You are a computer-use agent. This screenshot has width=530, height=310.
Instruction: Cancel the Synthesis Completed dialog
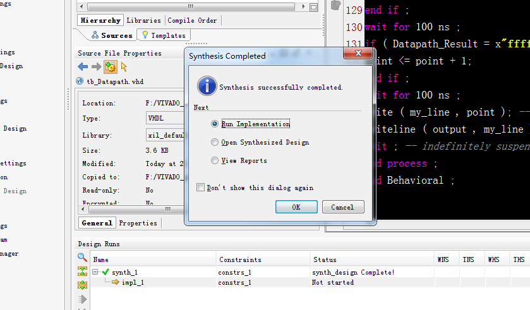(342, 207)
